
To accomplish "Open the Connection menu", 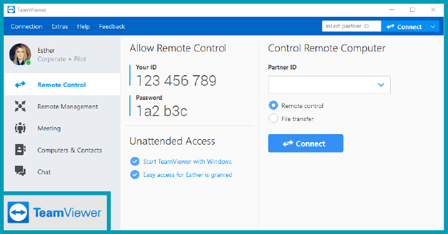I will [x=27, y=27].
